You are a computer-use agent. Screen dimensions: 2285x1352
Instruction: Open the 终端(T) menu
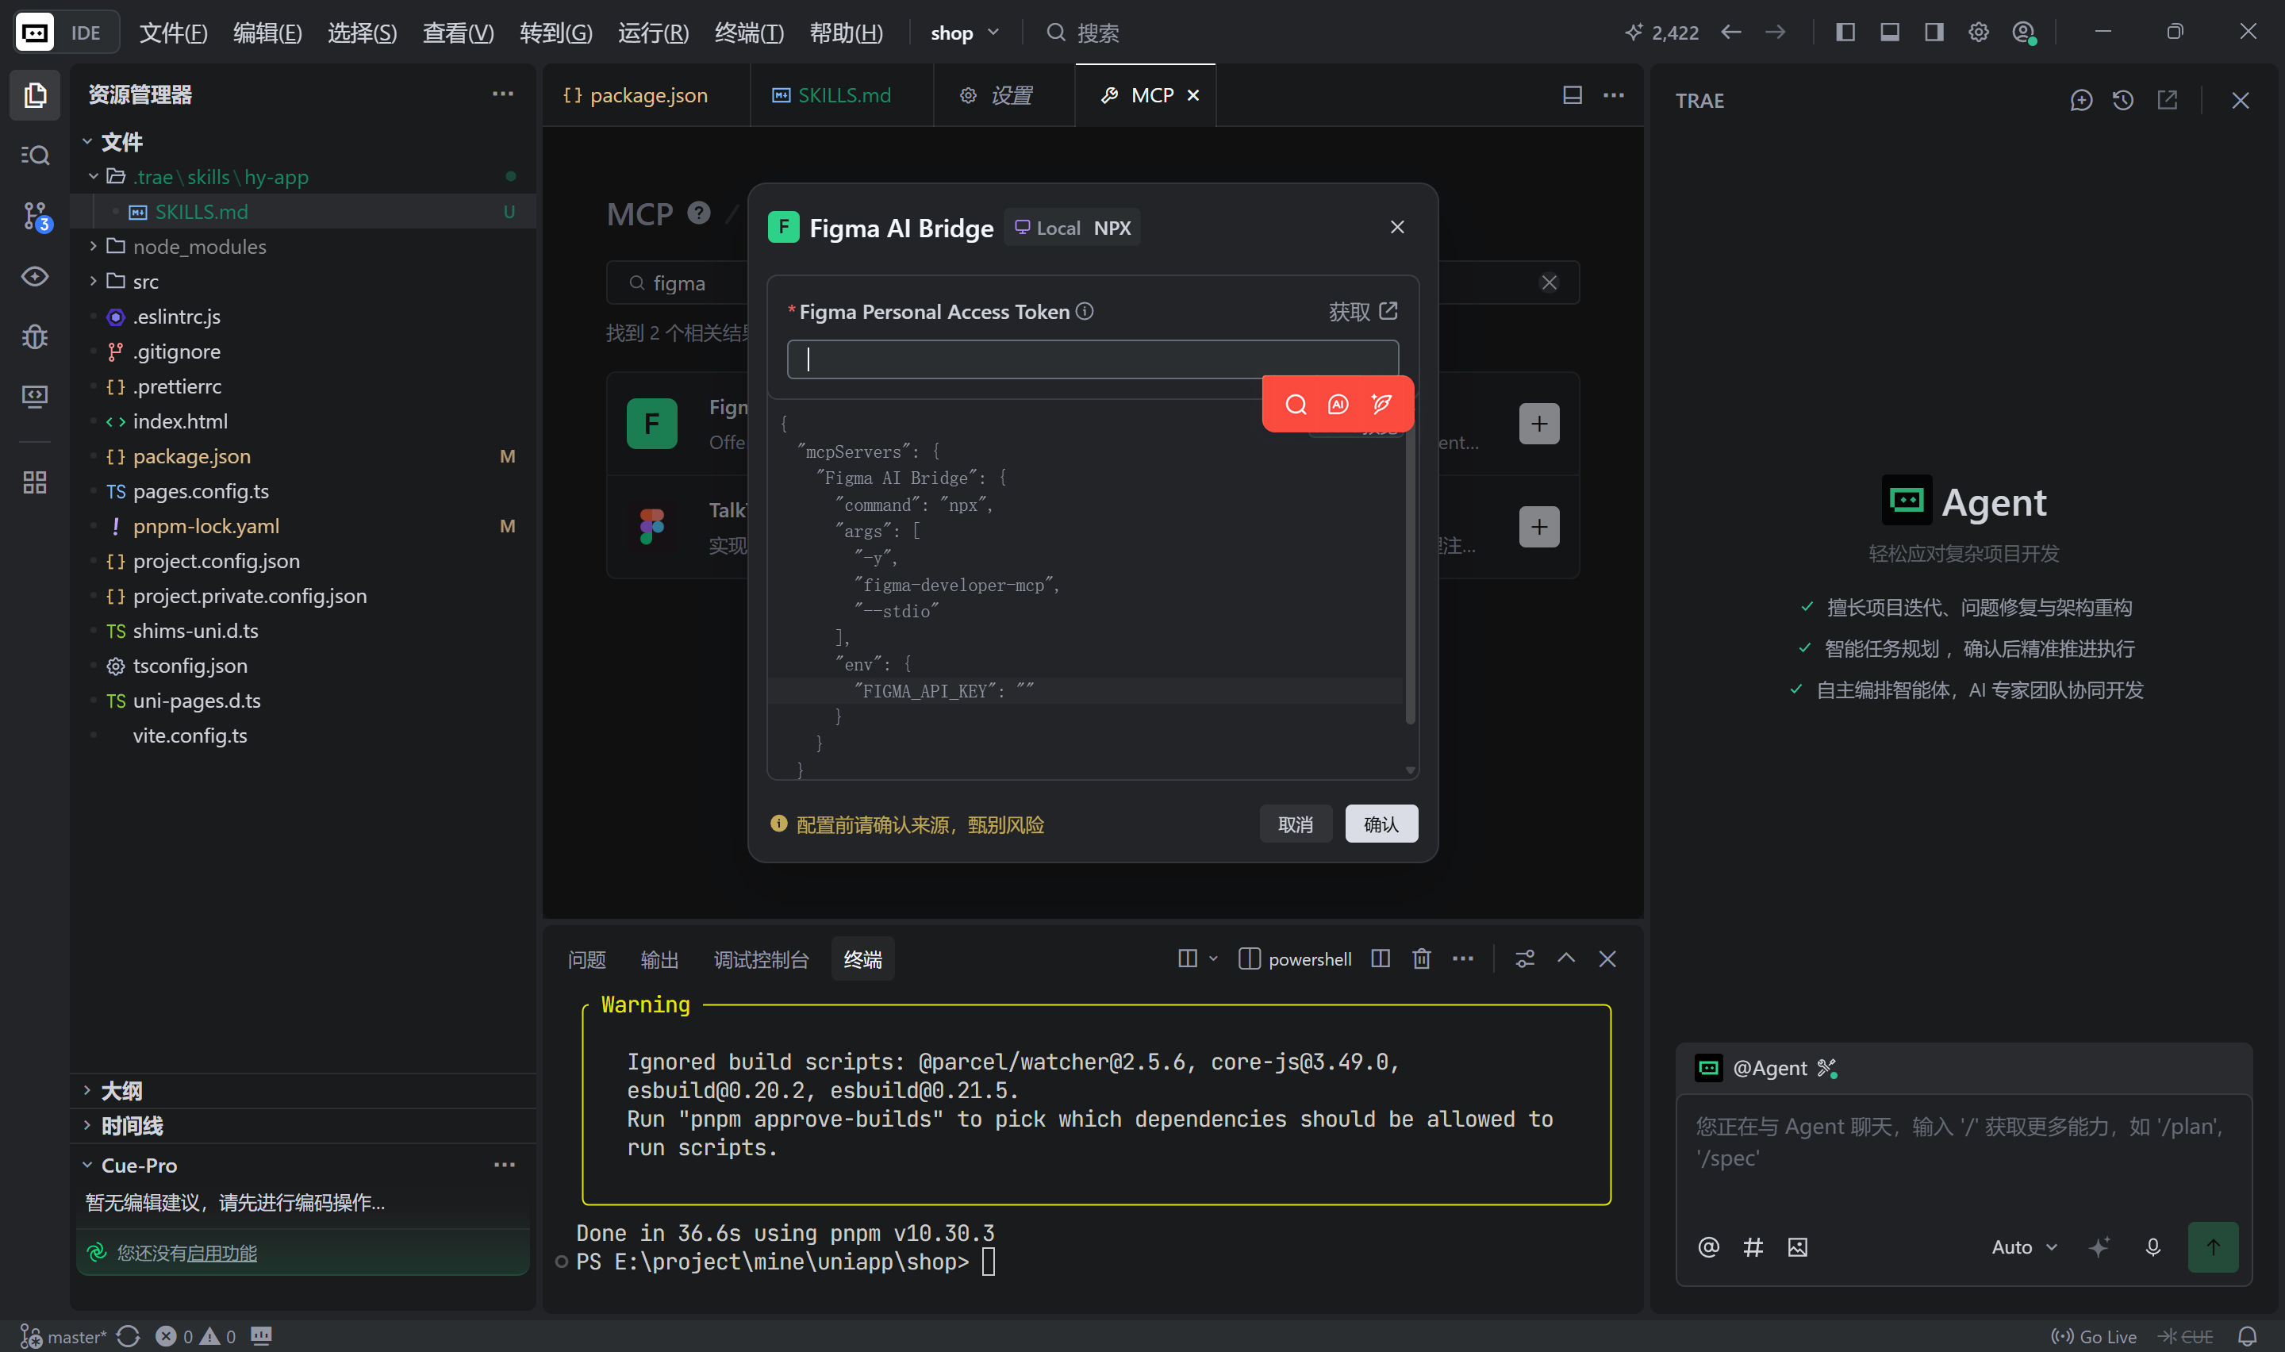[x=749, y=33]
